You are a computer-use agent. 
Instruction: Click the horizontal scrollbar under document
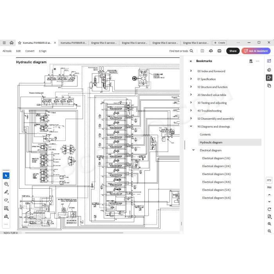(74, 233)
